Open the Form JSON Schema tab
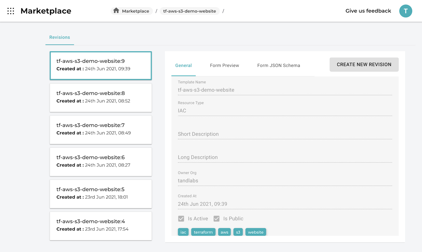 (x=279, y=65)
